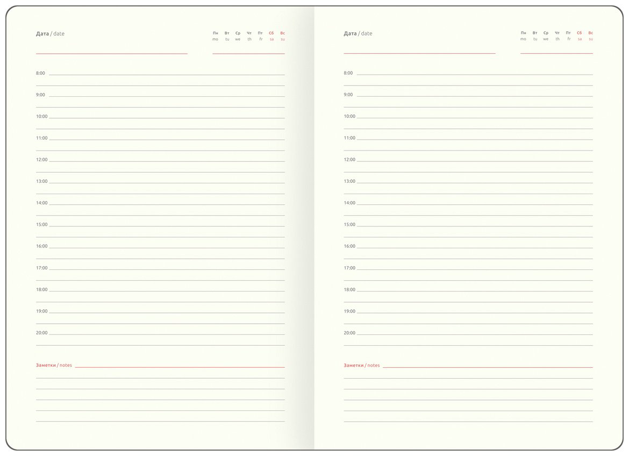Click the "17:00" time label on the left page
629x456 pixels.
[42, 268]
